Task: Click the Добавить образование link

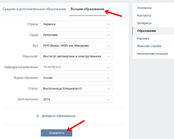Action: [x=58, y=116]
